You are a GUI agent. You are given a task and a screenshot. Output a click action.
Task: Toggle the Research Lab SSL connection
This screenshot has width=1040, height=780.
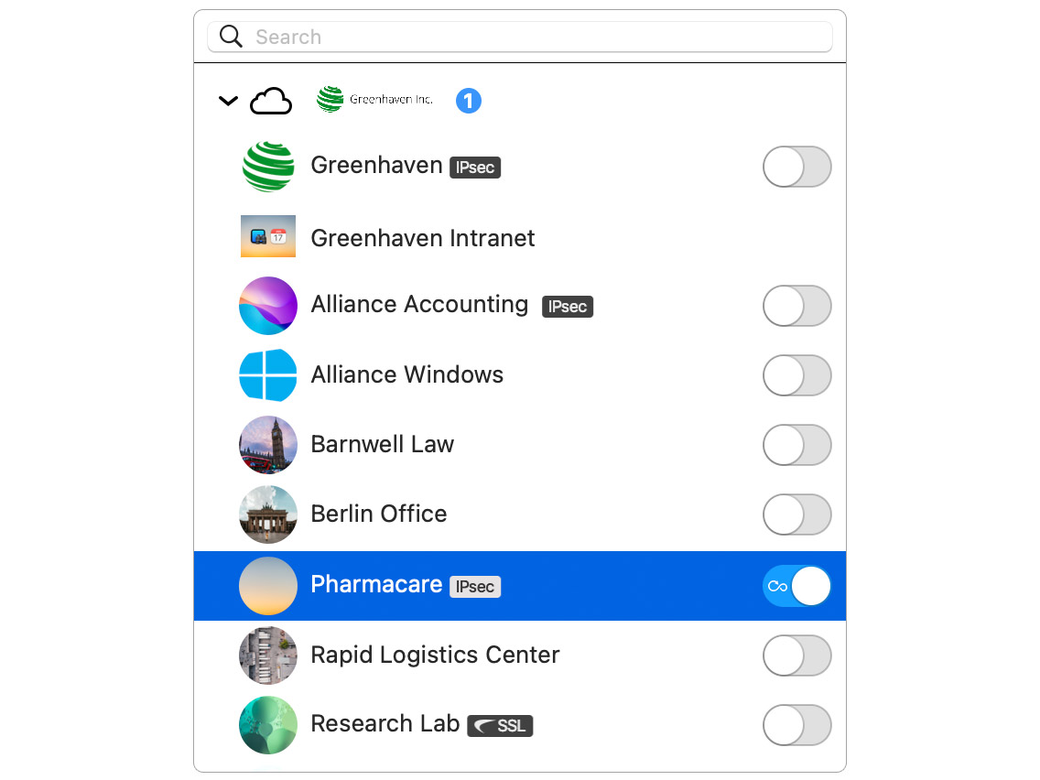tap(796, 725)
